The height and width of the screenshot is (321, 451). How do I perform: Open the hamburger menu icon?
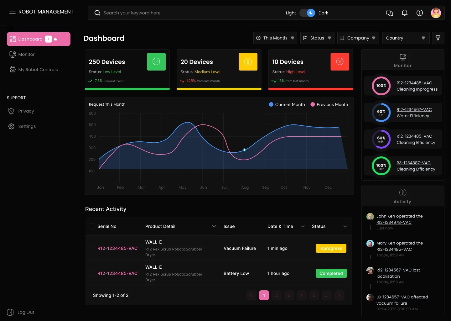[13, 12]
